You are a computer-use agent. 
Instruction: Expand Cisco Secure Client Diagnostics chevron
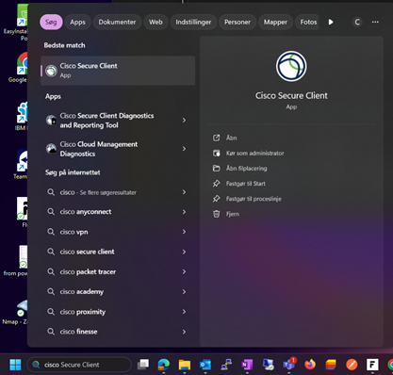[x=184, y=121]
